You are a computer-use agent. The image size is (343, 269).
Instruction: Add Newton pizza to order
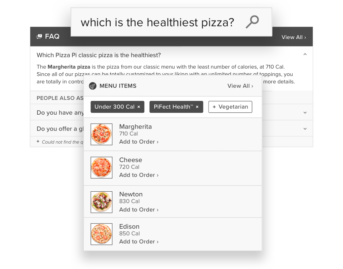point(139,210)
